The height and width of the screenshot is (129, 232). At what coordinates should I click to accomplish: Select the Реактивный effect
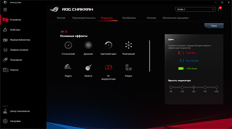(129, 48)
